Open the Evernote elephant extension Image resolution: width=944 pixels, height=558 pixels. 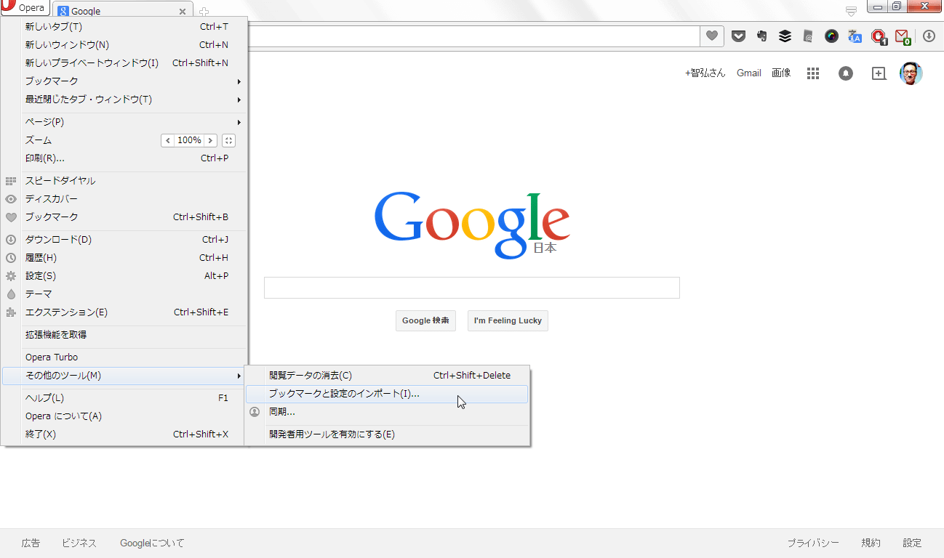click(761, 36)
